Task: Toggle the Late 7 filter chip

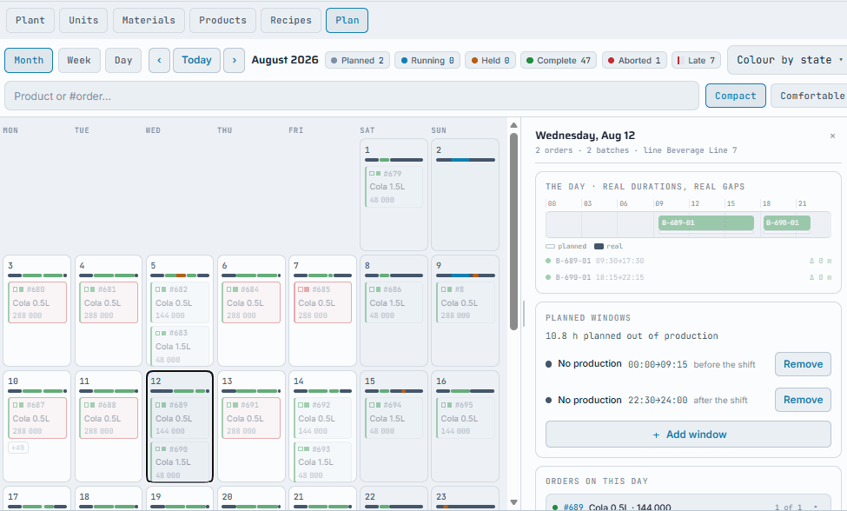Action: [697, 61]
